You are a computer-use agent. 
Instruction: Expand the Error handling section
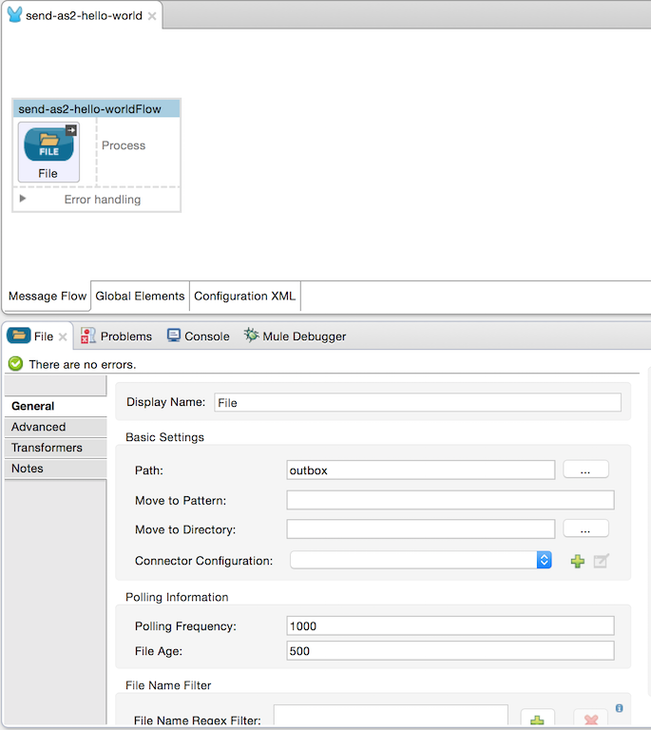pos(23,199)
